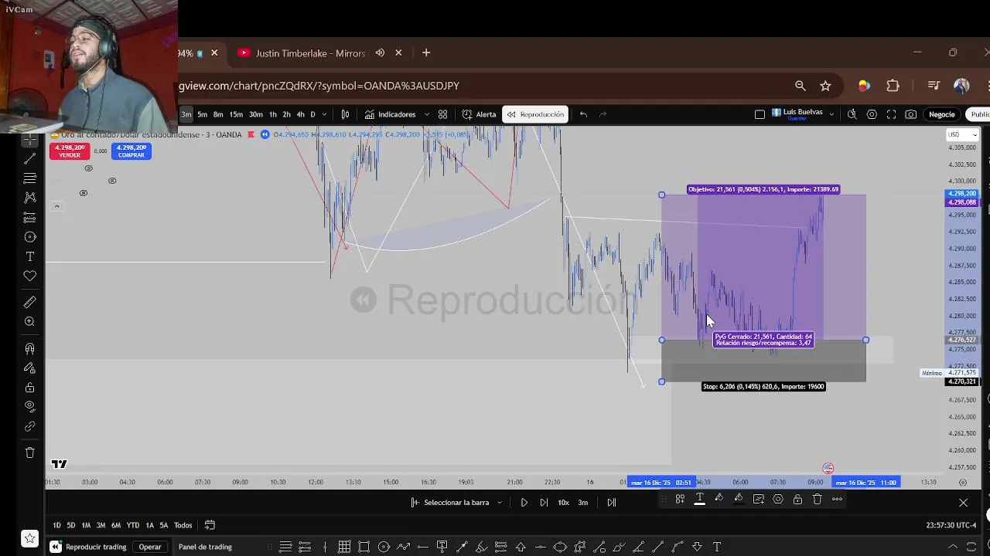Open the stop area fill color

[739, 499]
